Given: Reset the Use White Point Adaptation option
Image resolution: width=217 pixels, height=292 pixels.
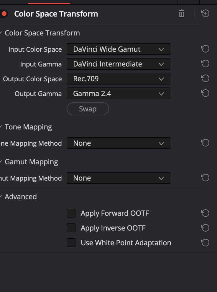Looking at the screenshot, I should (205, 243).
